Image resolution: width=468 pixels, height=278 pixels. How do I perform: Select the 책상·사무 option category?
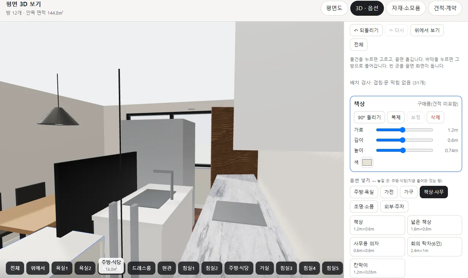pyautogui.click(x=434, y=192)
